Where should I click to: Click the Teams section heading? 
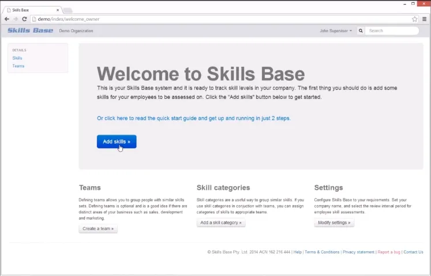tap(90, 187)
